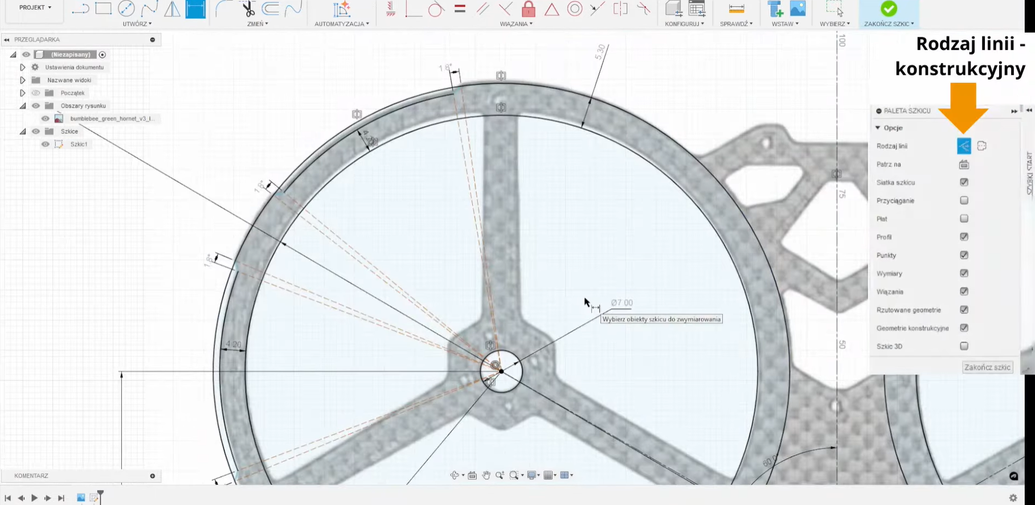Screen dimensions: 1035x505
Task: Select the Rectangle sketch tool
Action: 103,9
